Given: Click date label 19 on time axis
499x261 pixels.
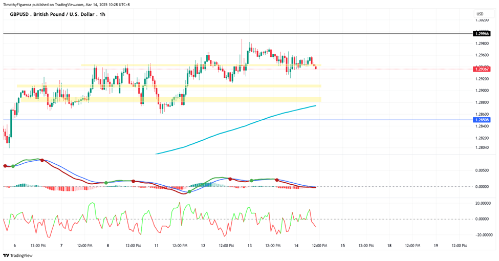Looking at the screenshot, I should click(436, 246).
